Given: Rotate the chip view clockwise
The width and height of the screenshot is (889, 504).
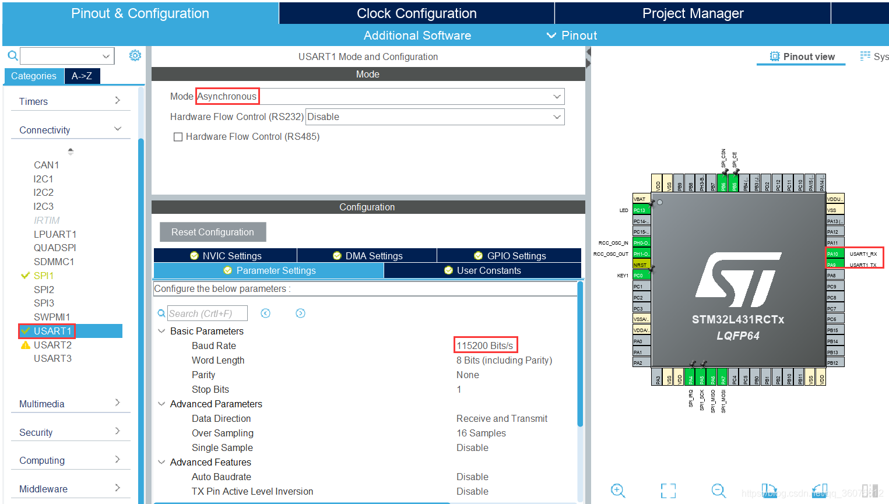Looking at the screenshot, I should click(x=769, y=491).
